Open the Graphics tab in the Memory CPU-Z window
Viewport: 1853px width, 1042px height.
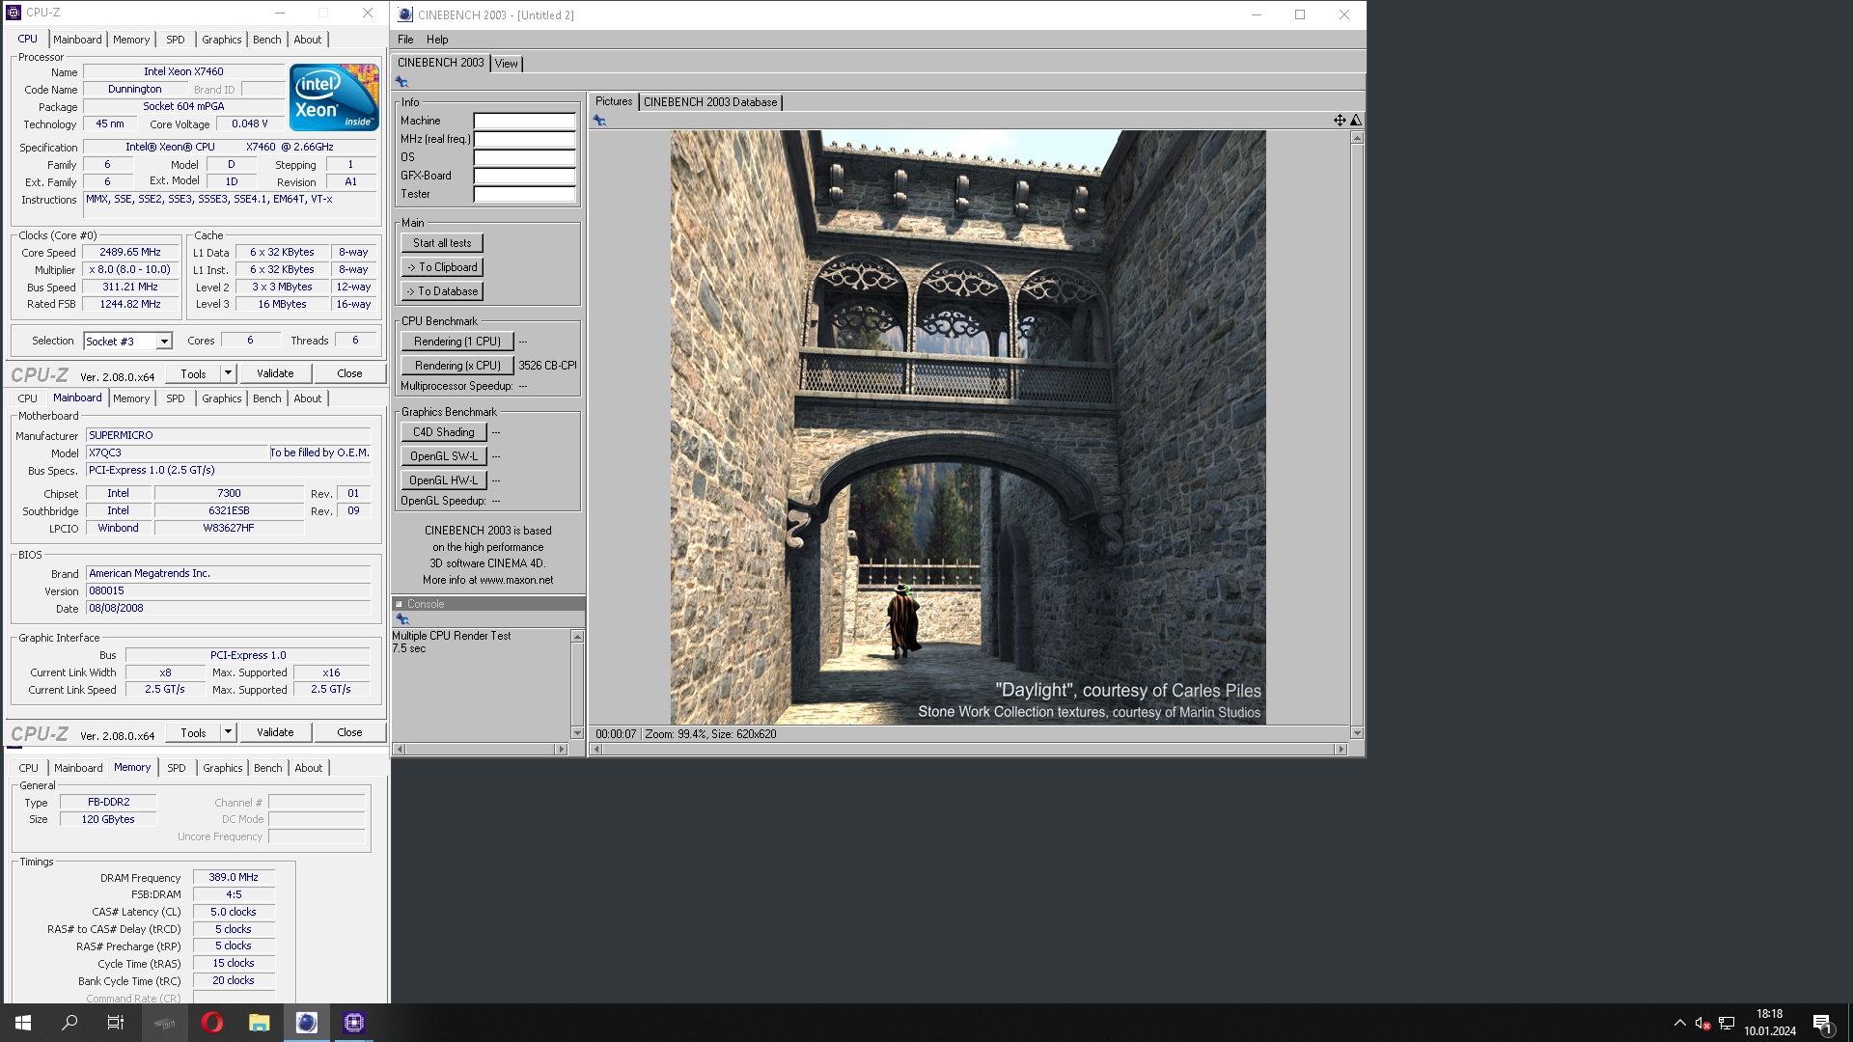pyautogui.click(x=223, y=768)
